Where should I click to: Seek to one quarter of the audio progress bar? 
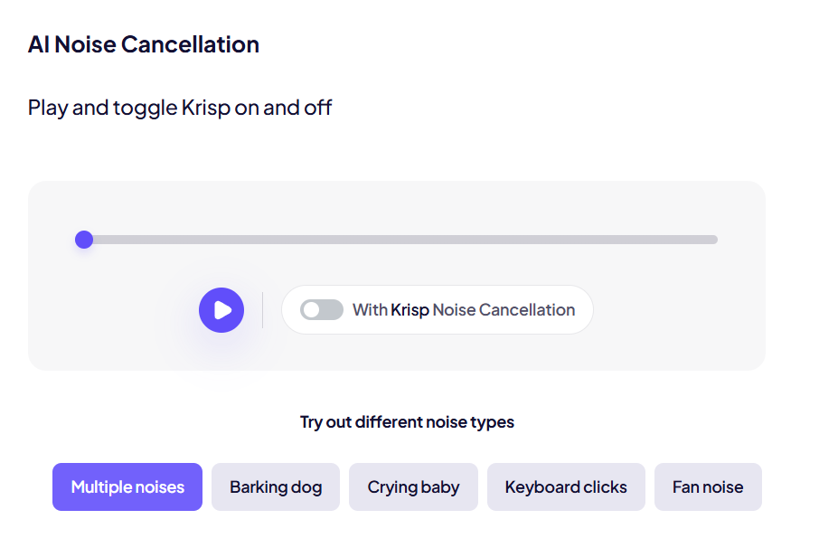[x=241, y=240]
